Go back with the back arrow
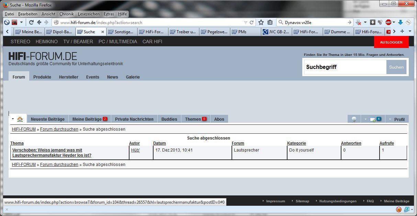The height and width of the screenshot is (216, 417). 39,22
